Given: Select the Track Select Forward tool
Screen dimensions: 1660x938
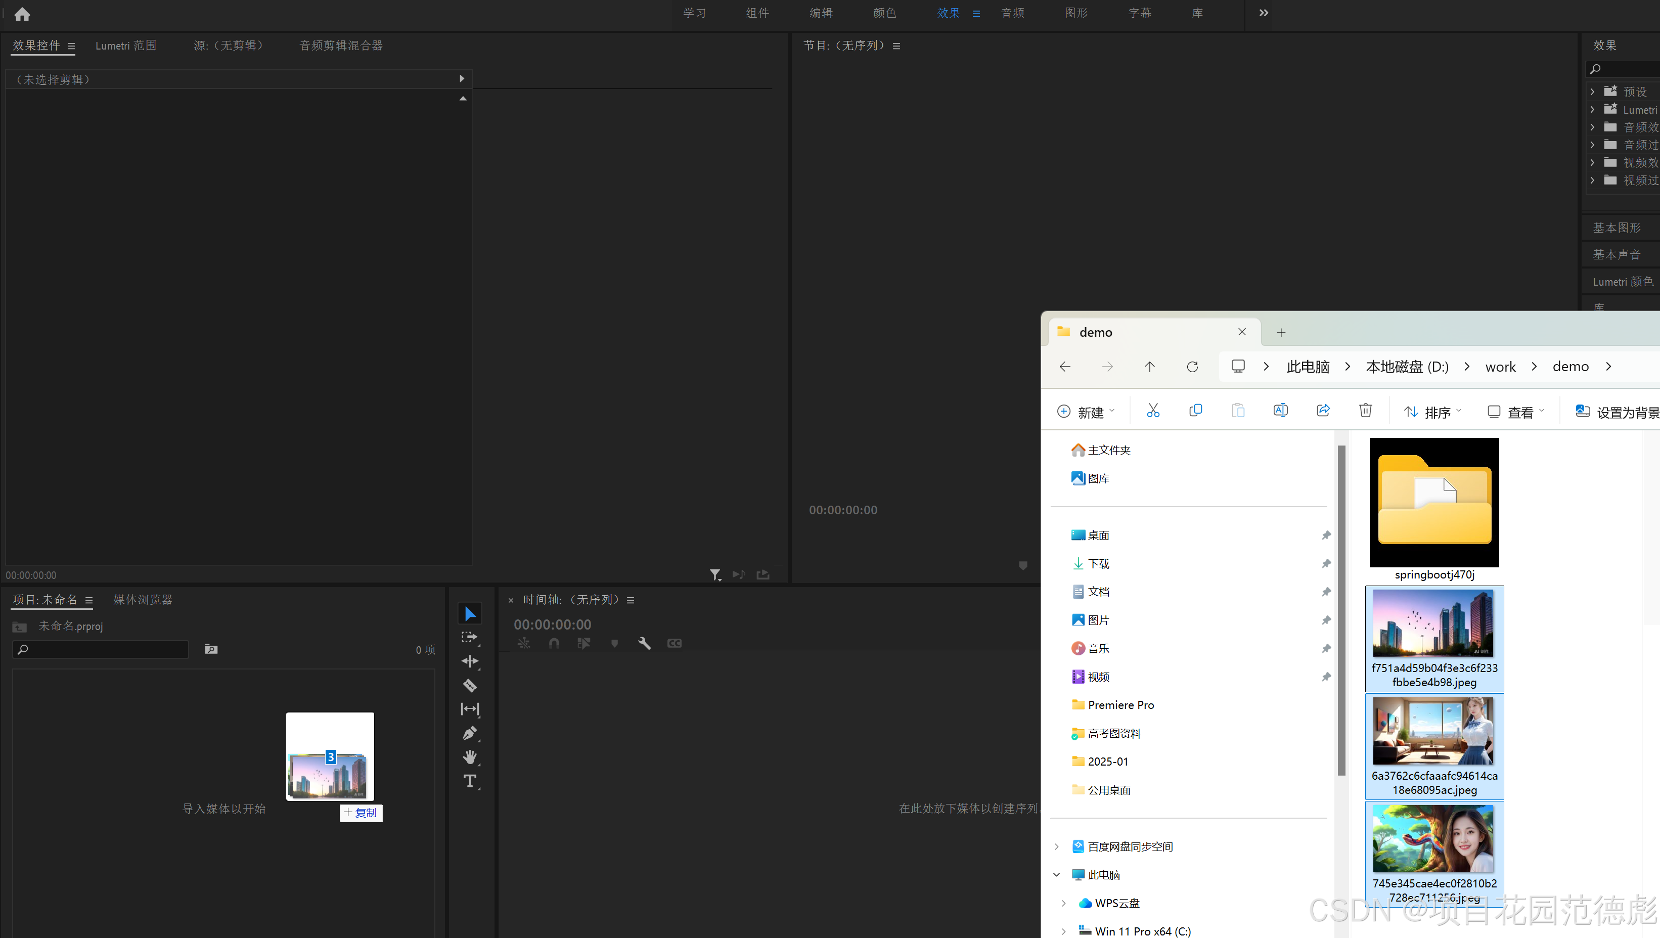Looking at the screenshot, I should pyautogui.click(x=470, y=637).
